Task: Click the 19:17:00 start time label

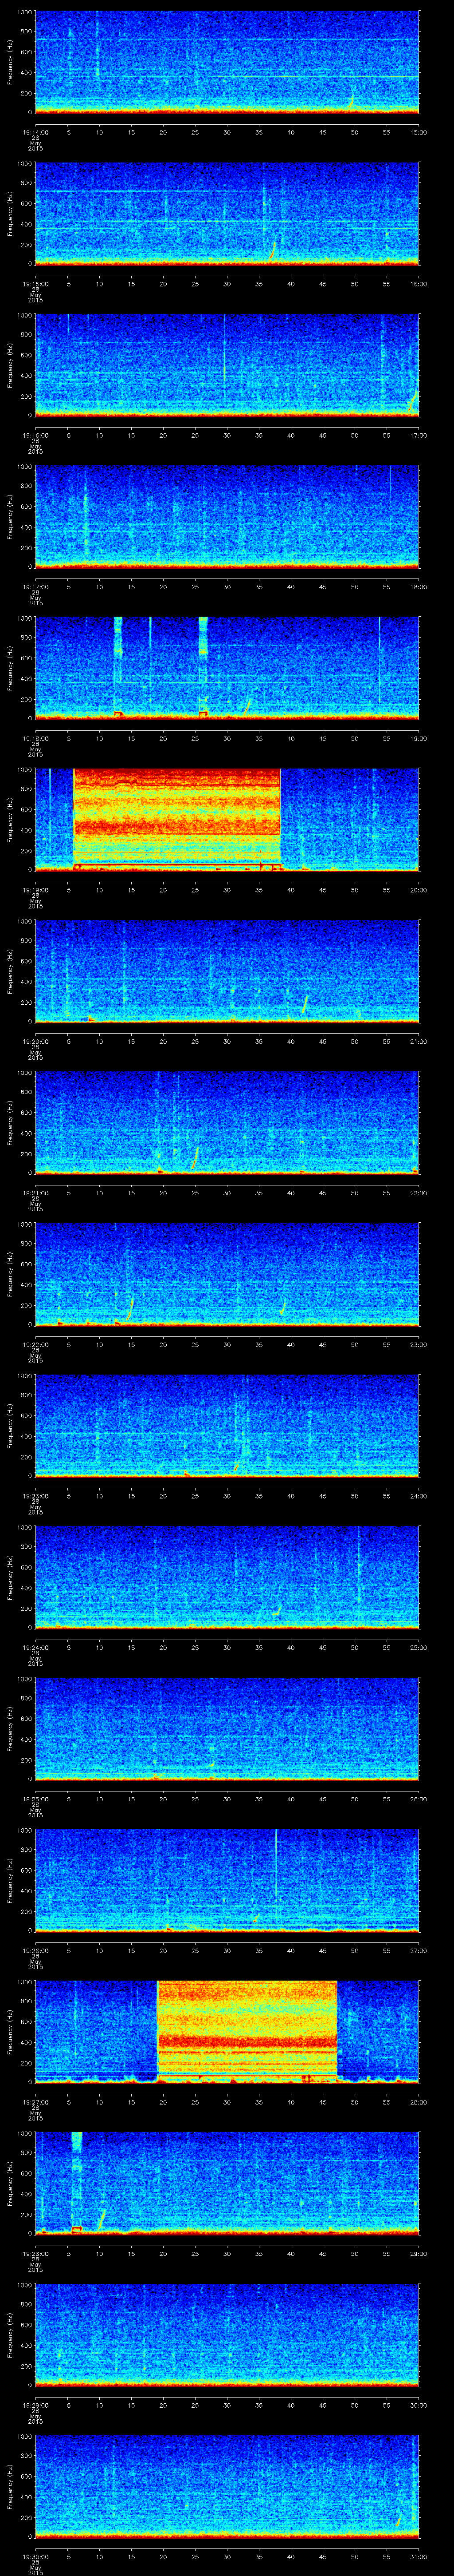Action: (35, 587)
